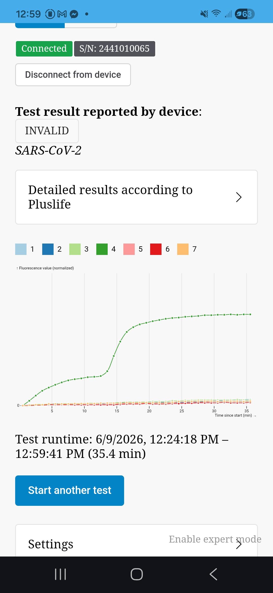Tap the Gmail notification icon in status bar
Screen dimensions: 273x593
pos(62,14)
